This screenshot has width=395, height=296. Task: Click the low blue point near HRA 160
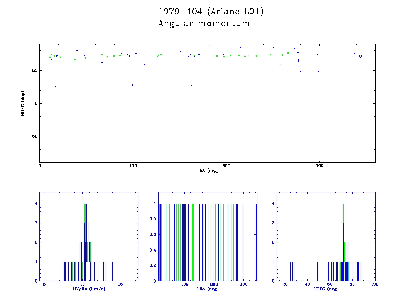tap(192, 86)
